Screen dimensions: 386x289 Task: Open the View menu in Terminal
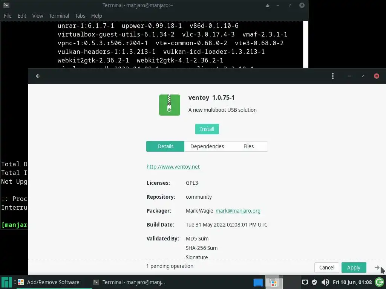[x=38, y=16]
